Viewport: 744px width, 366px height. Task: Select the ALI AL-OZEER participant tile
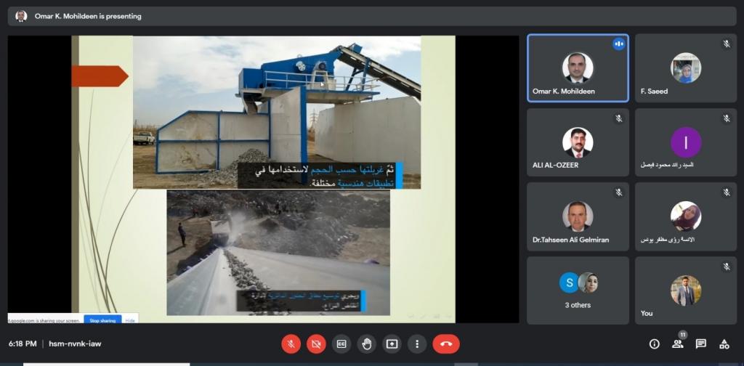pos(578,142)
